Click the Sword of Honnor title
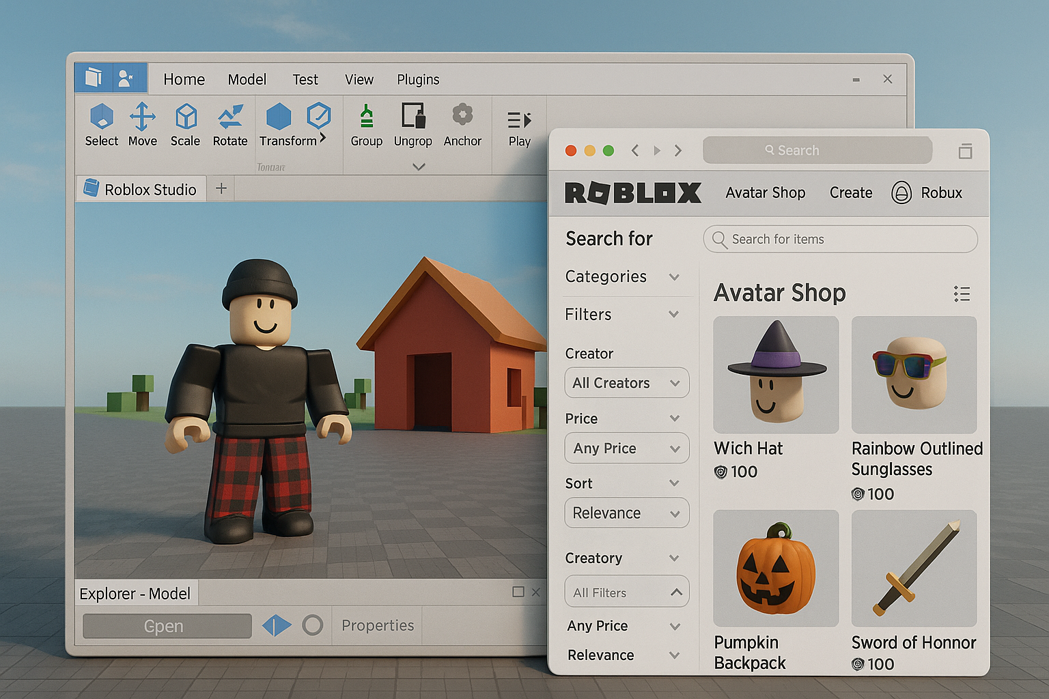This screenshot has width=1049, height=699. coord(914,643)
